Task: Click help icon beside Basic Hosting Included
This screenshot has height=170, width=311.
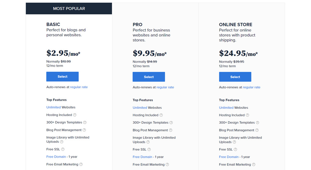Action: point(75,115)
